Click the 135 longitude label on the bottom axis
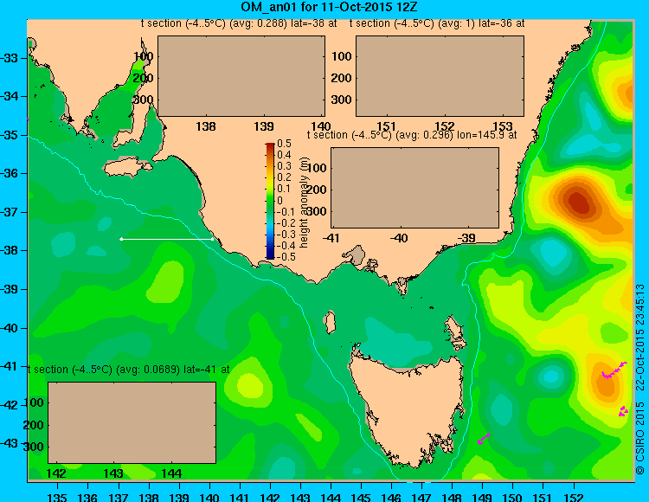Image resolution: width=649 pixels, height=502 pixels. coord(57,497)
